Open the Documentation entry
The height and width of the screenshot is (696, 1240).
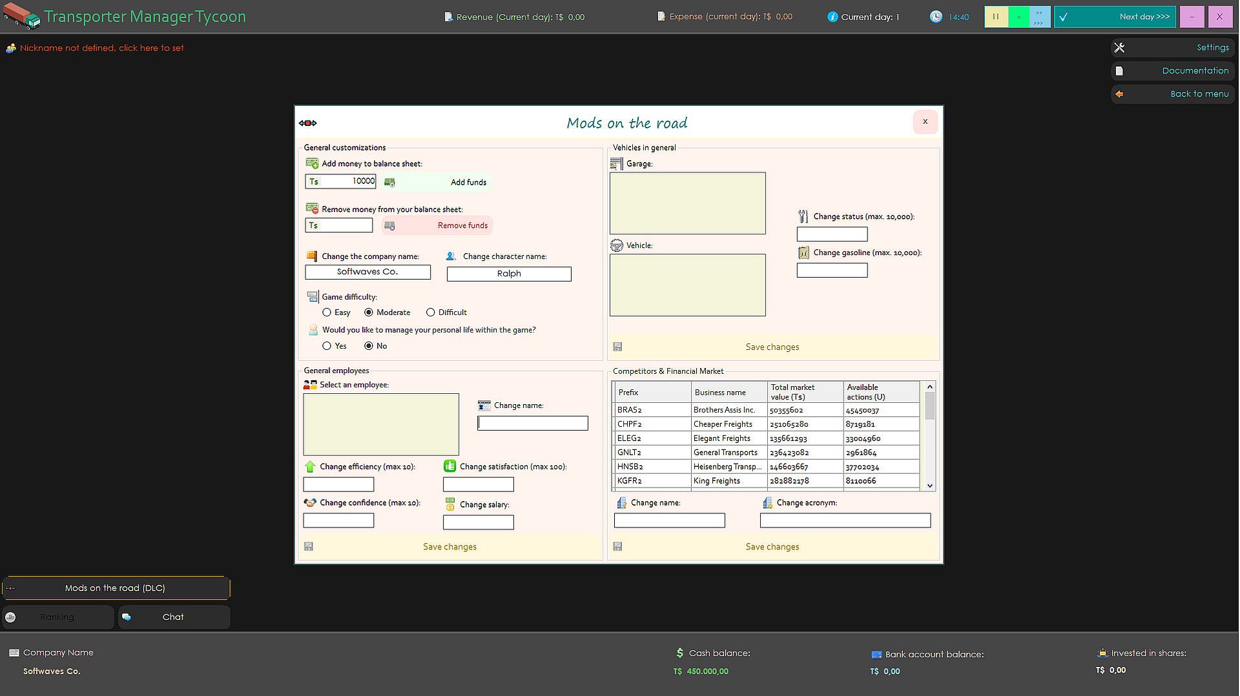(1172, 71)
